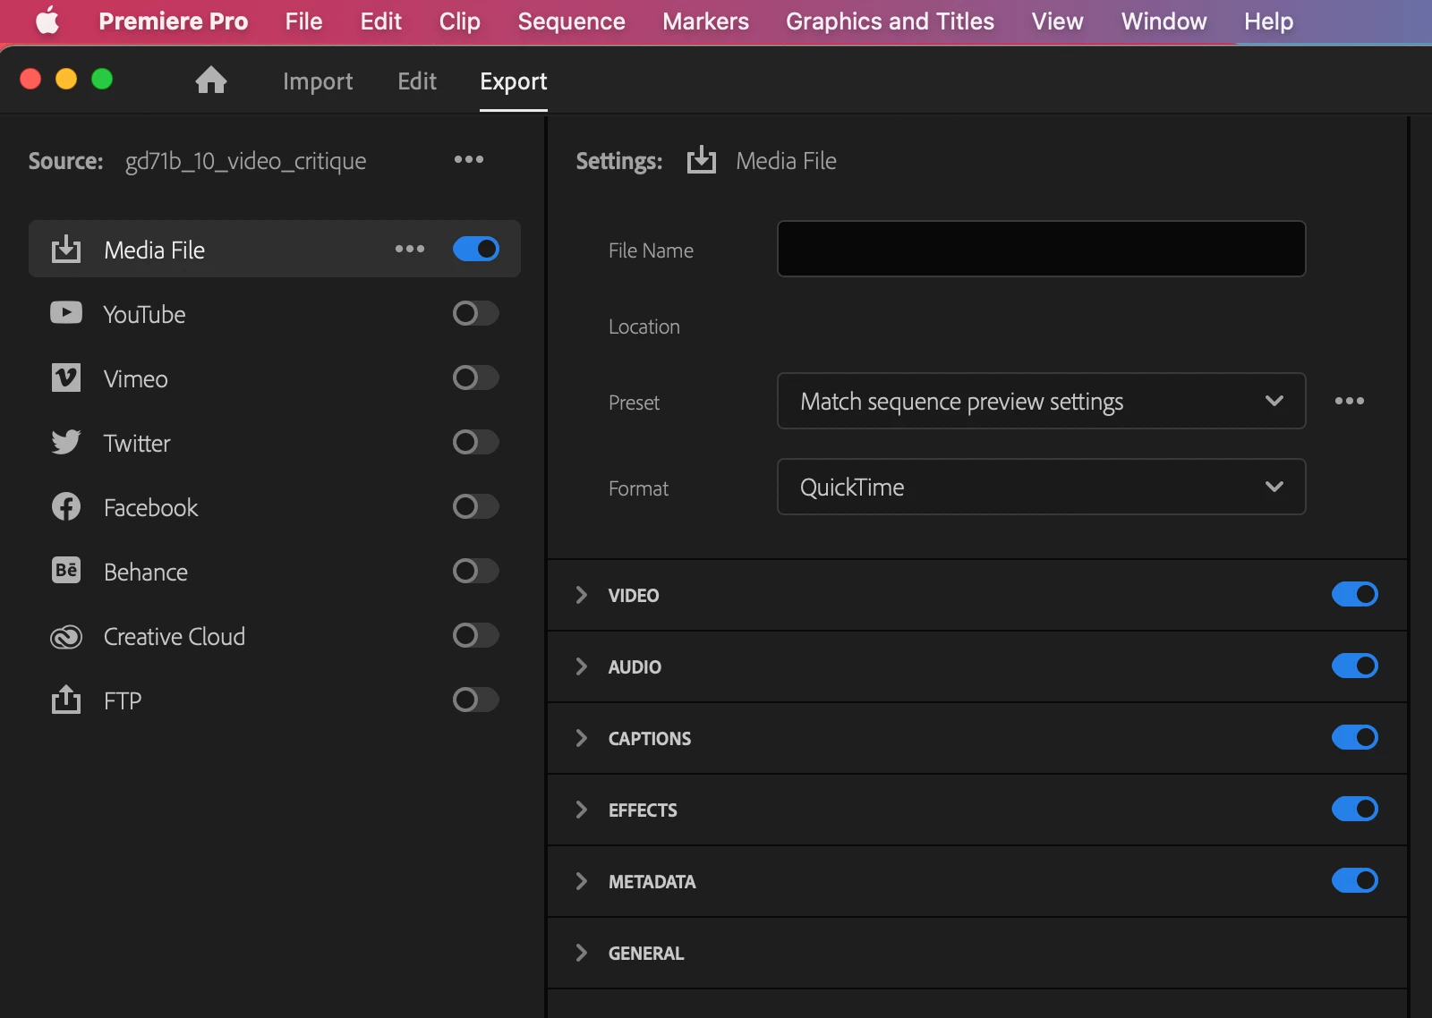This screenshot has height=1018, width=1432.
Task: Select the Twitter destination label
Action: (x=137, y=443)
